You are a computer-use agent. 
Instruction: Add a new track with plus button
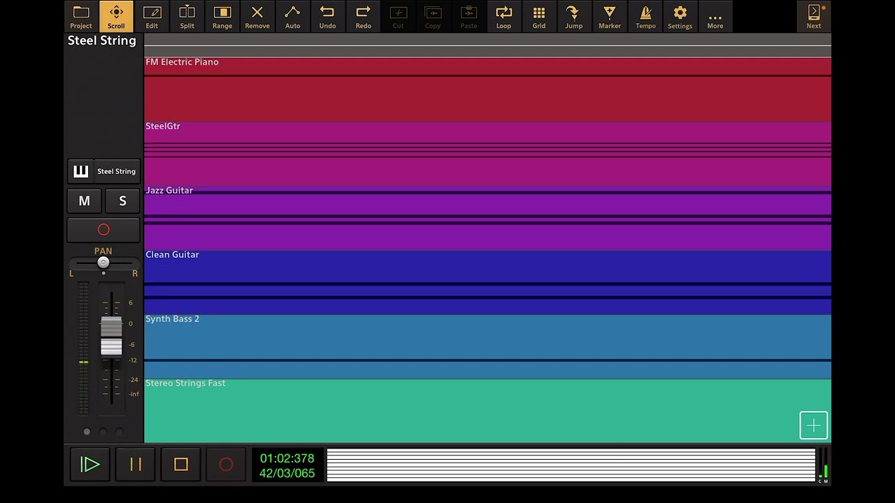point(814,425)
